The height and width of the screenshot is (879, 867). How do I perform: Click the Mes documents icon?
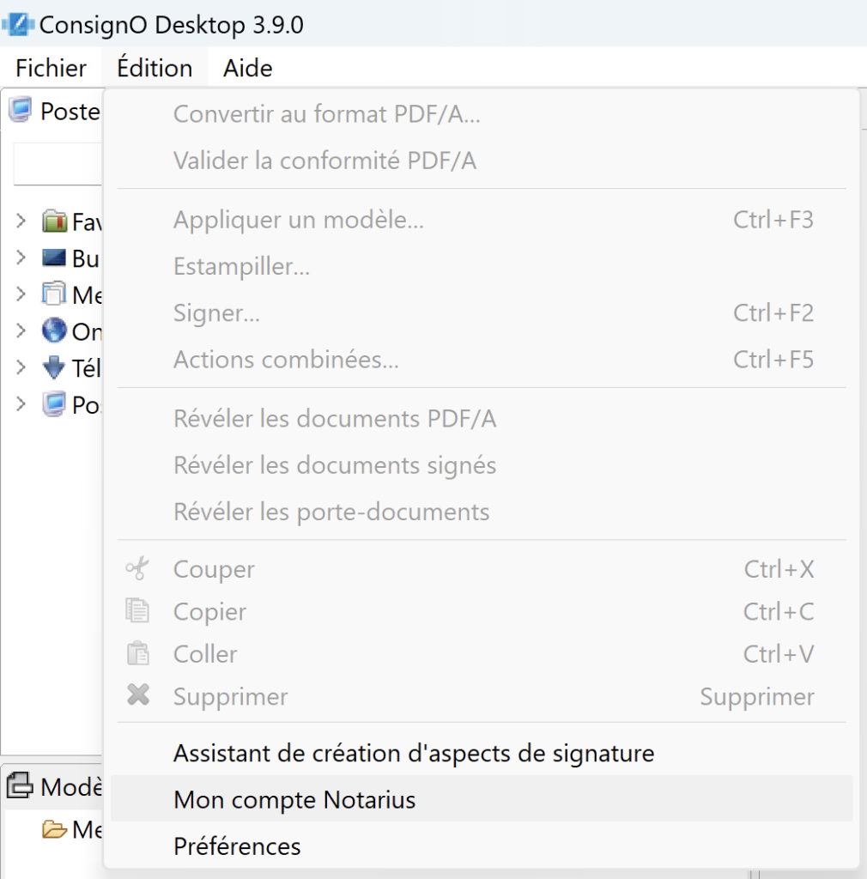54,294
